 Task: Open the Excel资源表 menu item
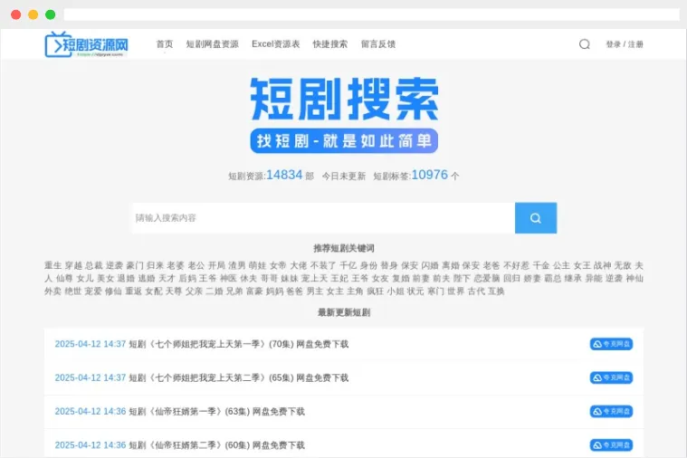[275, 44]
